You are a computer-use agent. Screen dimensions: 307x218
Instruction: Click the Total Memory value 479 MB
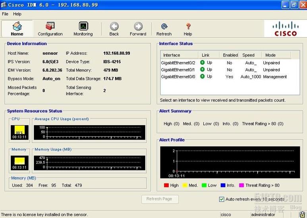pyautogui.click(x=111, y=70)
